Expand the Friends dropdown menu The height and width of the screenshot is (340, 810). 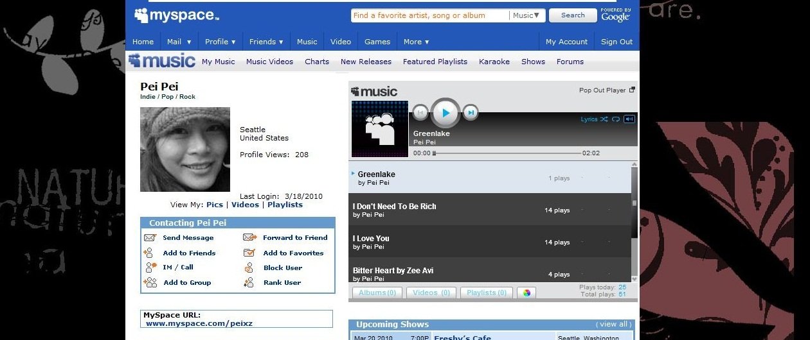click(x=266, y=42)
